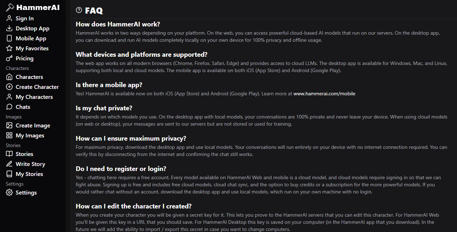The image size is (457, 232).
Task: Click the HammerAI hammer logo icon
Action: click(10, 7)
